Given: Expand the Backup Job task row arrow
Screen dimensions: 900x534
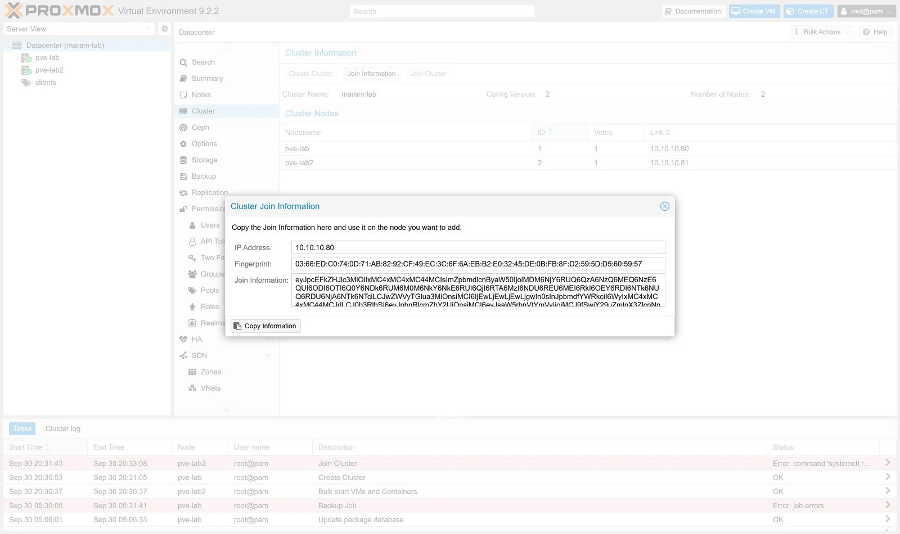Looking at the screenshot, I should coord(888,505).
